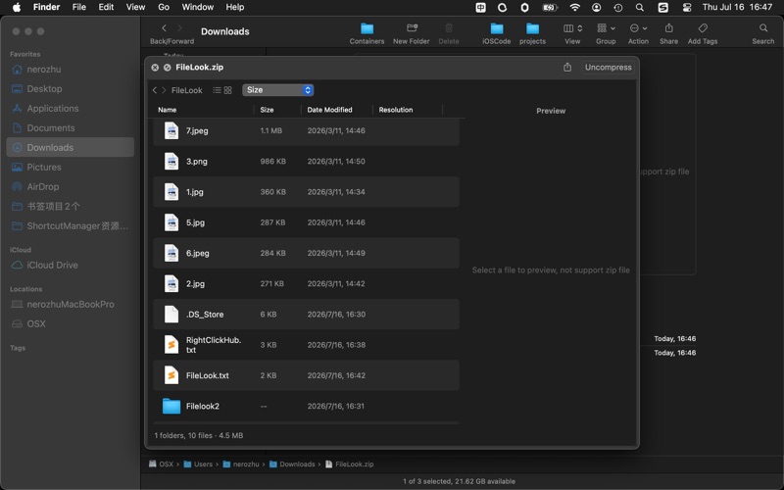
Task: Select Pictures in the sidebar
Action: tap(70, 167)
